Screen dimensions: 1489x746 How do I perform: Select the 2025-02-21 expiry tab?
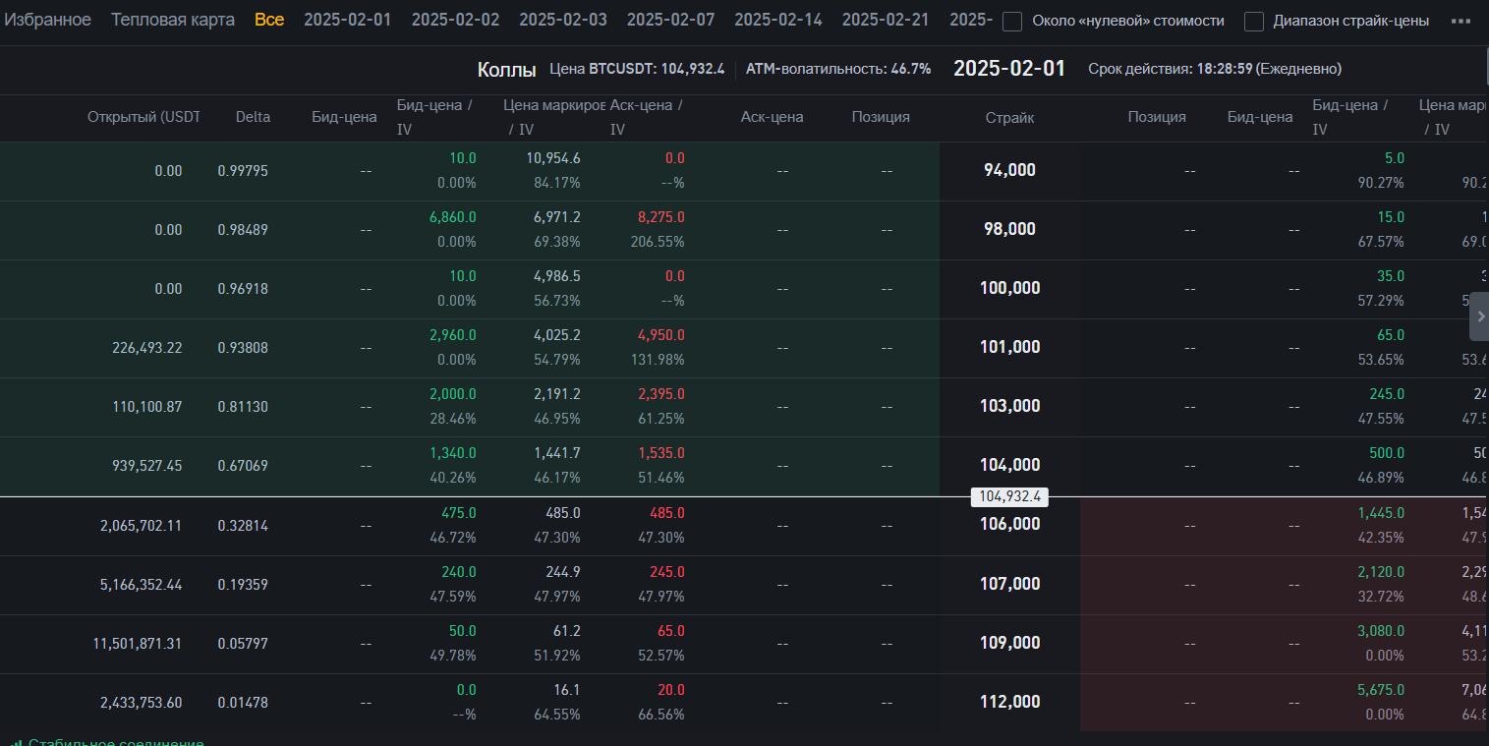pyautogui.click(x=887, y=20)
